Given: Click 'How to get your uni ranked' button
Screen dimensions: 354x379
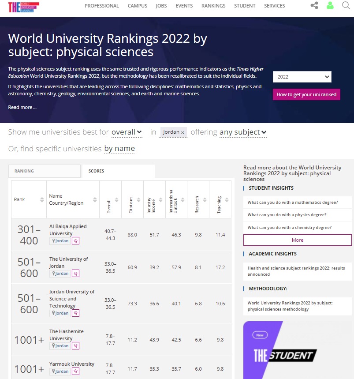Looking at the screenshot, I should [306, 94].
